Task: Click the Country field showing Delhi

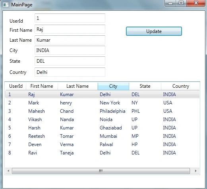Action: 70,72
